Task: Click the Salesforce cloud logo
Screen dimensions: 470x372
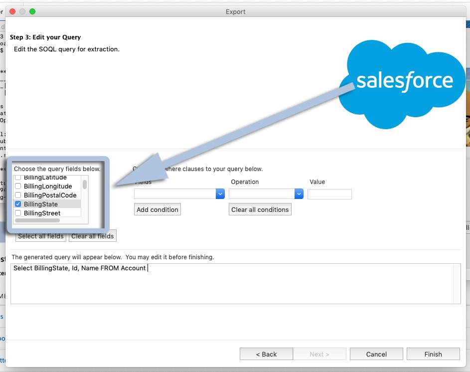Action: tap(404, 82)
